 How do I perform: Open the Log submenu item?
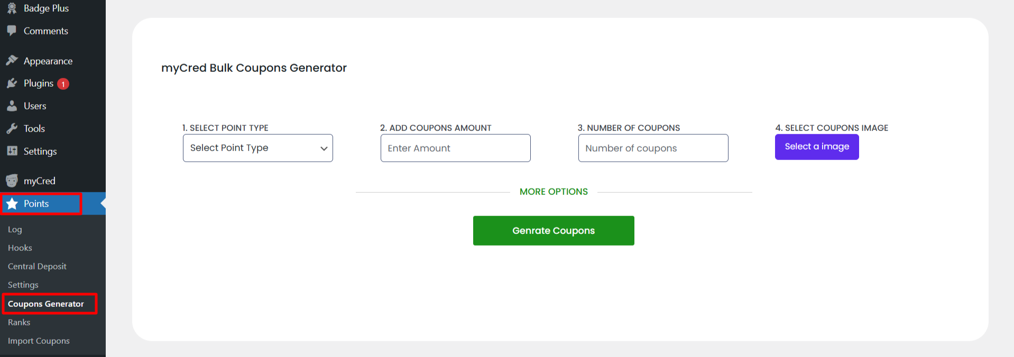pyautogui.click(x=15, y=230)
